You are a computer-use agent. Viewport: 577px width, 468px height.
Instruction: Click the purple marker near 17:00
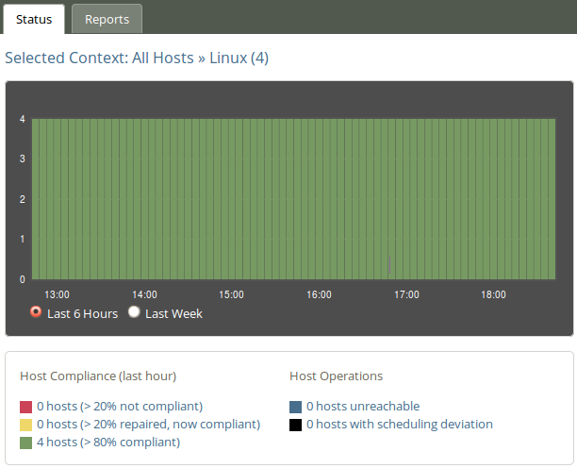(389, 265)
